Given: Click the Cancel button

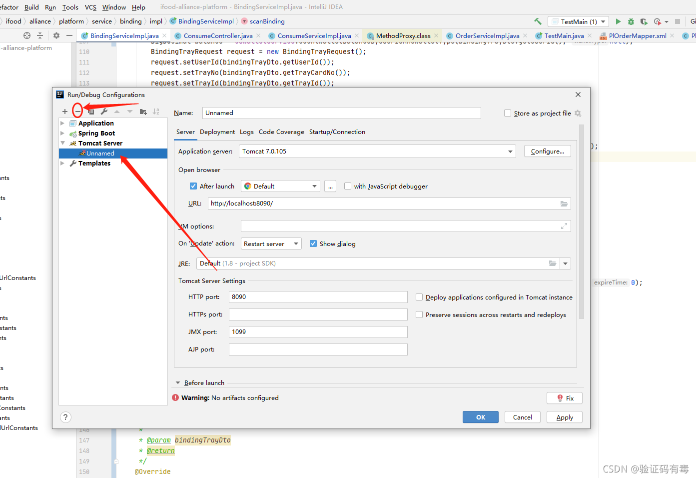Looking at the screenshot, I should coord(523,417).
